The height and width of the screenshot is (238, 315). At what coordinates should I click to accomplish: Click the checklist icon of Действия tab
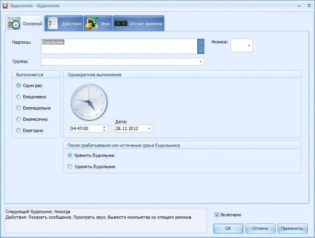click(53, 23)
